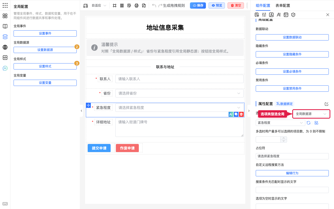Click the 设置数据源 button
Screen dimensions: 334x209
[x=45, y=50]
